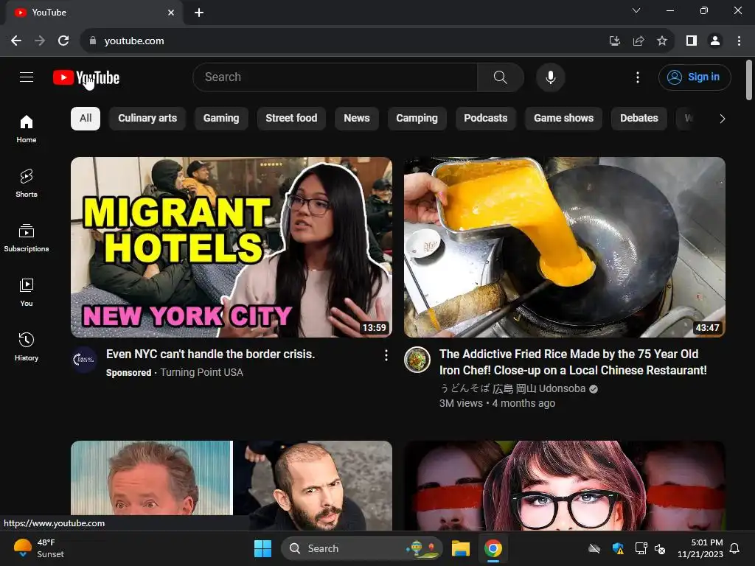View site information lock icon
The image size is (755, 566).
point(92,41)
